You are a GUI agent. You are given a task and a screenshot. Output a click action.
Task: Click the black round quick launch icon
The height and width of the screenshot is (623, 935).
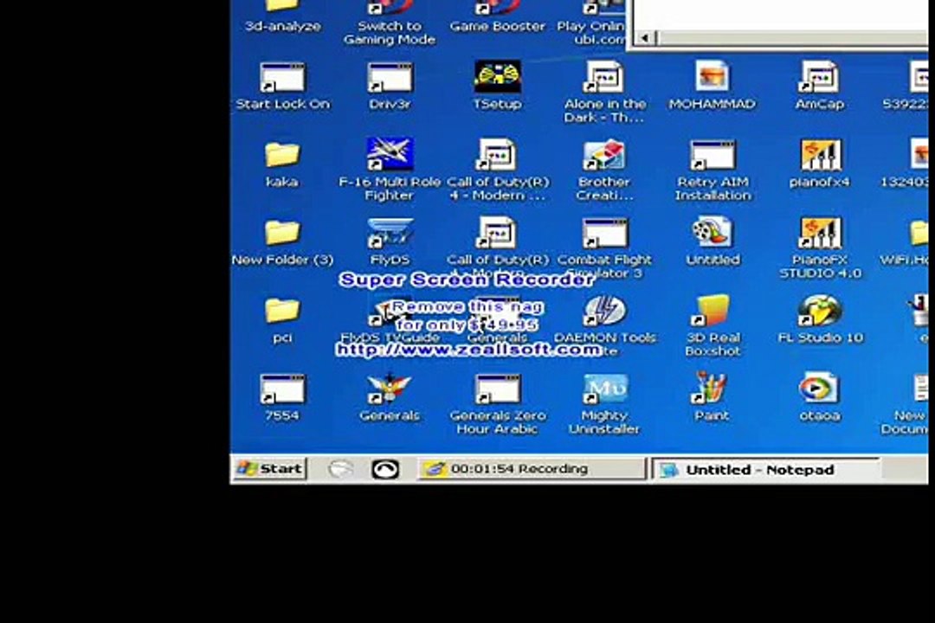[x=385, y=469]
